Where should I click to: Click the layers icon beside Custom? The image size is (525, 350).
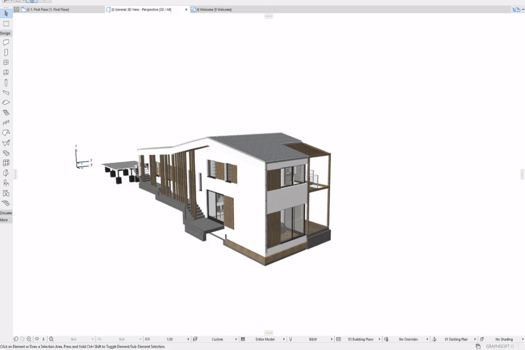point(195,339)
